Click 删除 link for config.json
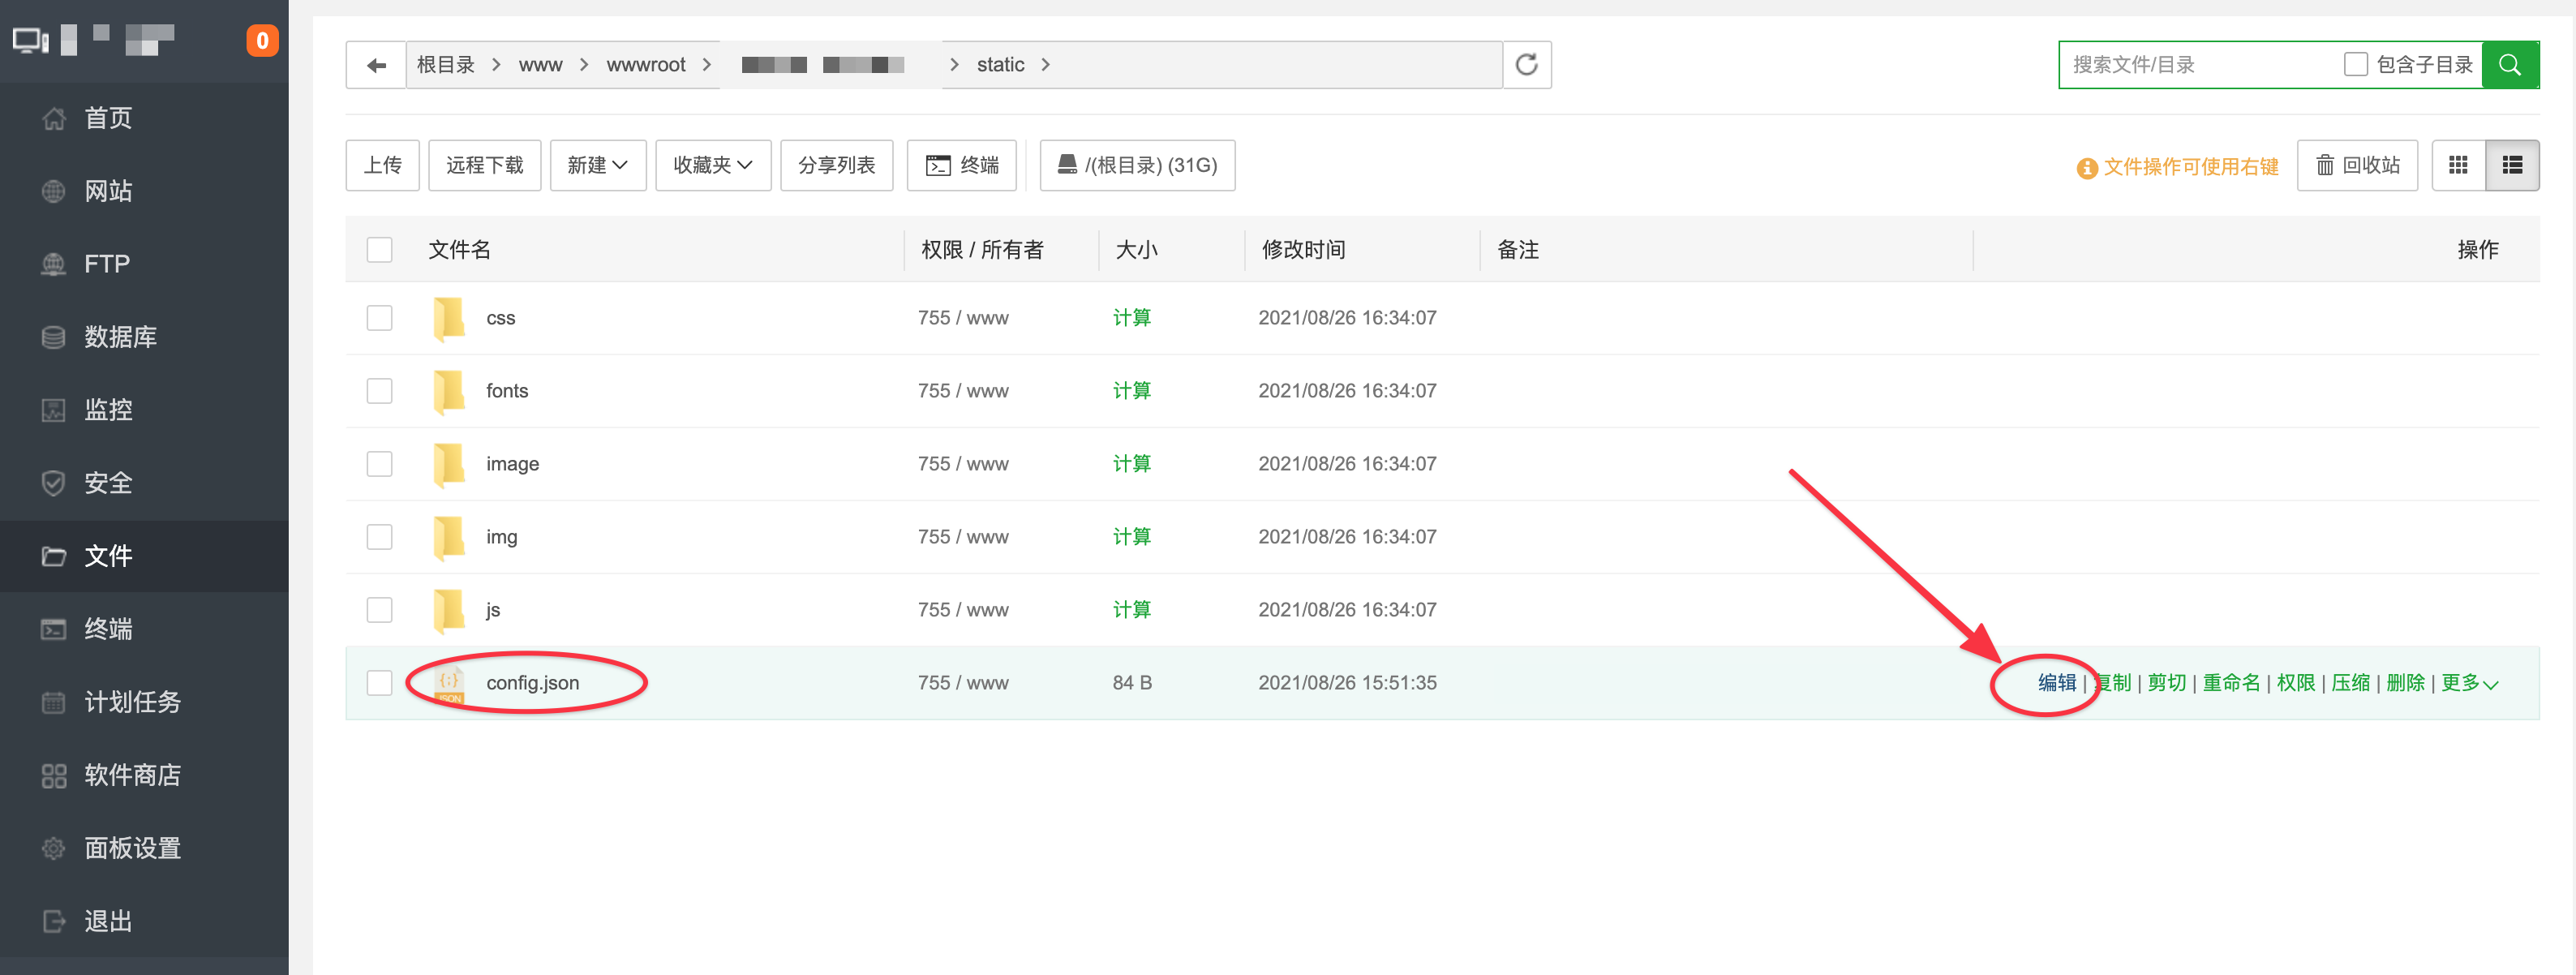 point(2405,683)
